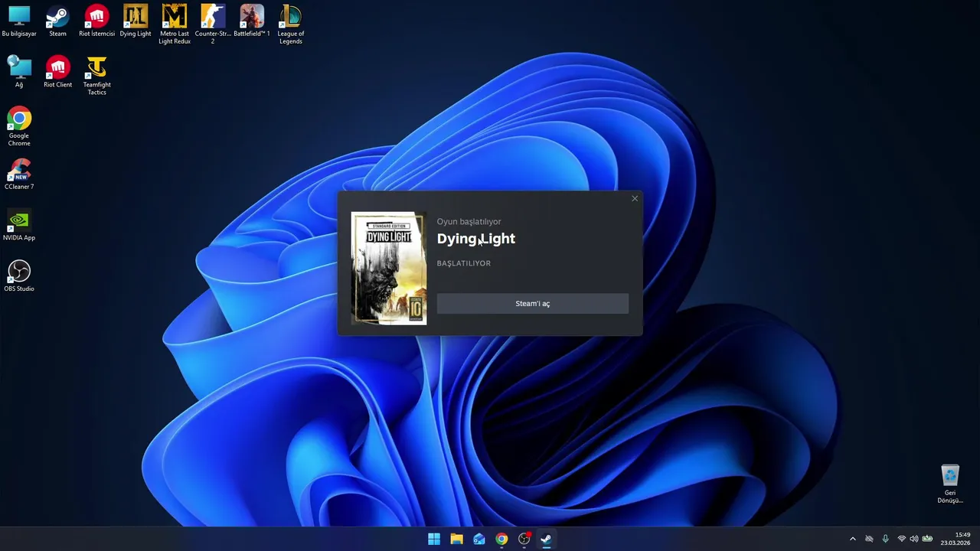Open OBS Studio from the taskbar
Screen dimensions: 980x551
(x=524, y=539)
